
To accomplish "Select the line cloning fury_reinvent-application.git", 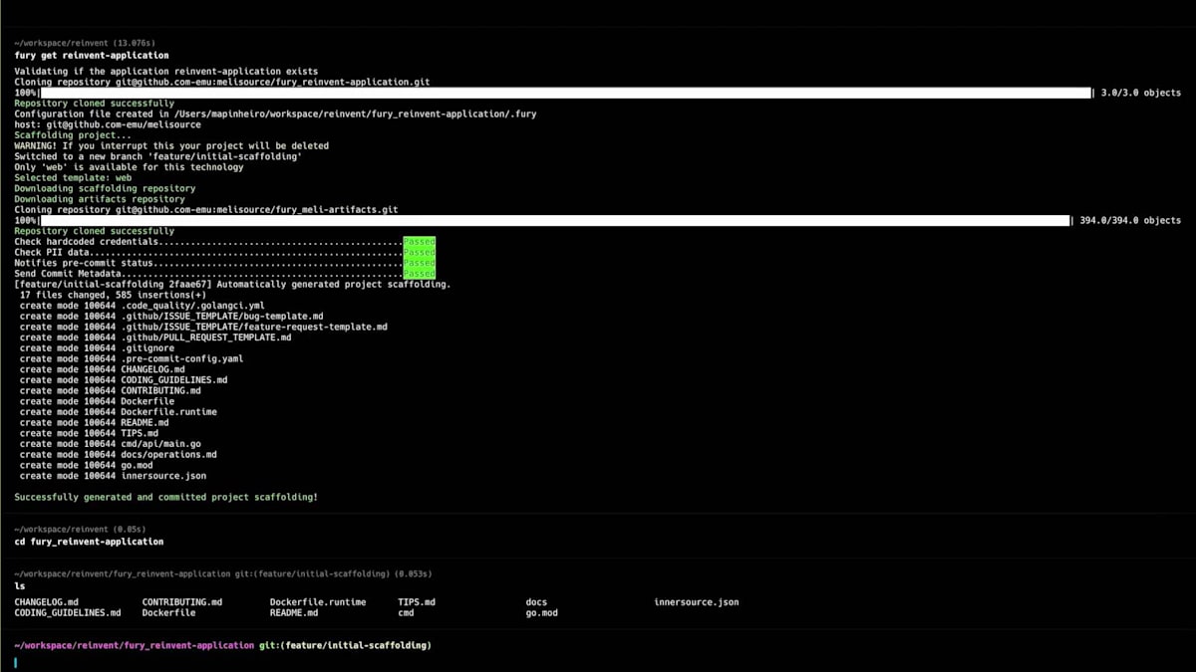I will [222, 82].
